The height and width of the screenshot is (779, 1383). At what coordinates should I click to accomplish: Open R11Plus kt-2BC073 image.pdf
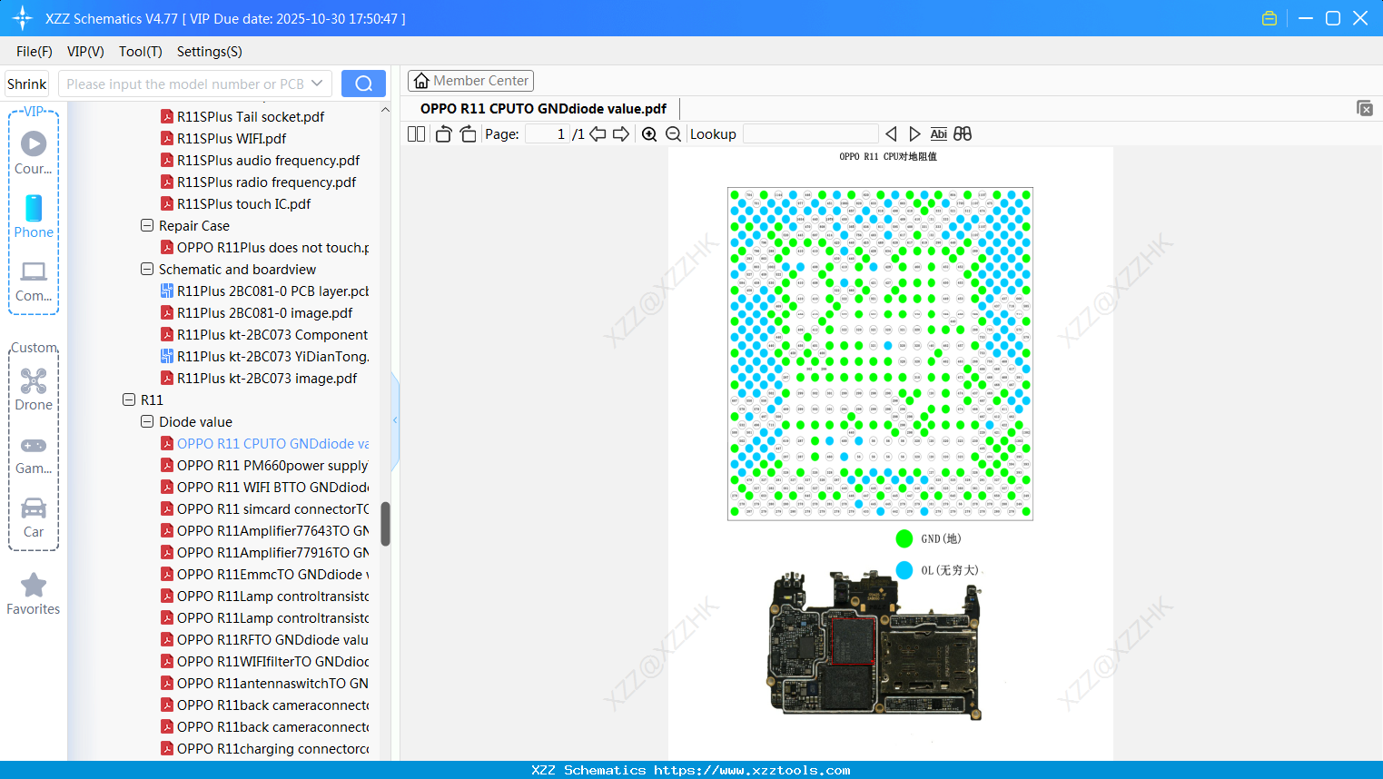click(x=267, y=378)
